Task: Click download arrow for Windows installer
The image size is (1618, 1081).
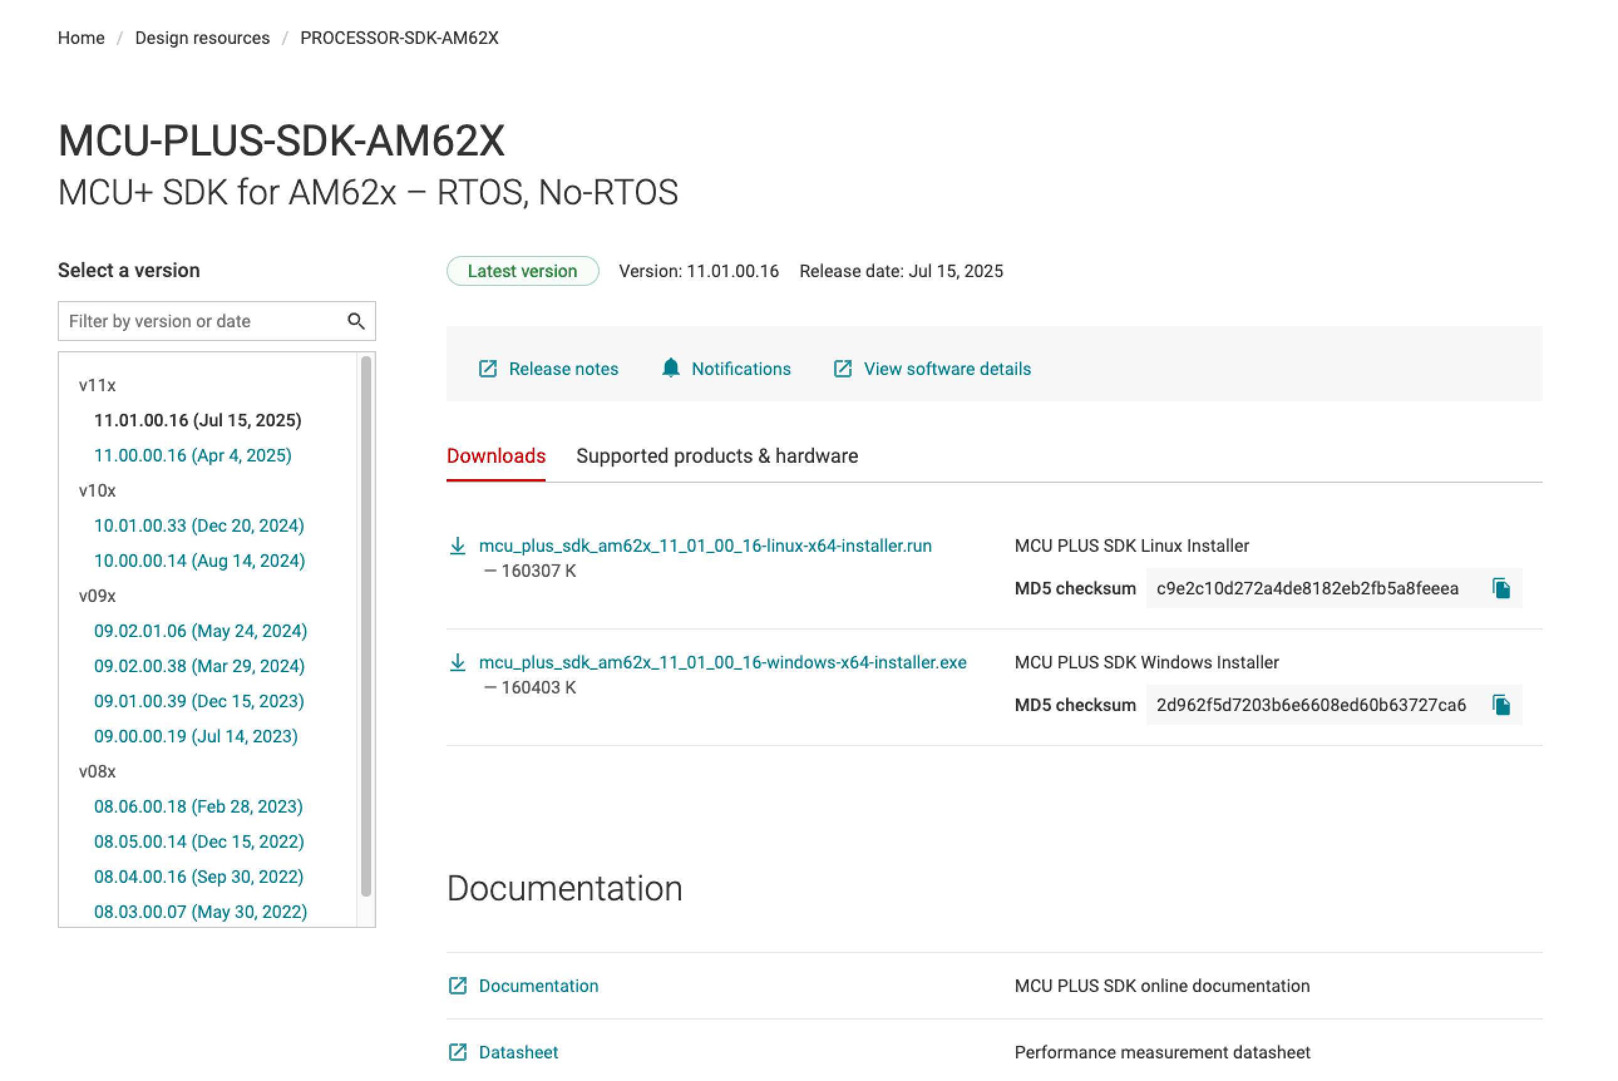Action: click(458, 663)
